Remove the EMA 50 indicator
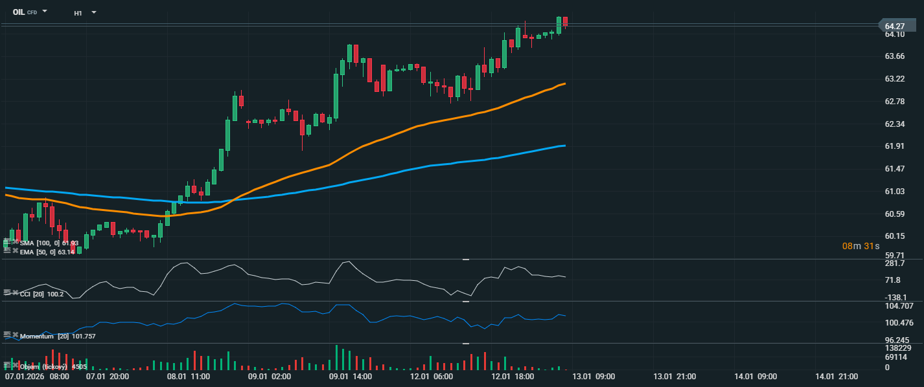924x387 pixels. (15, 250)
